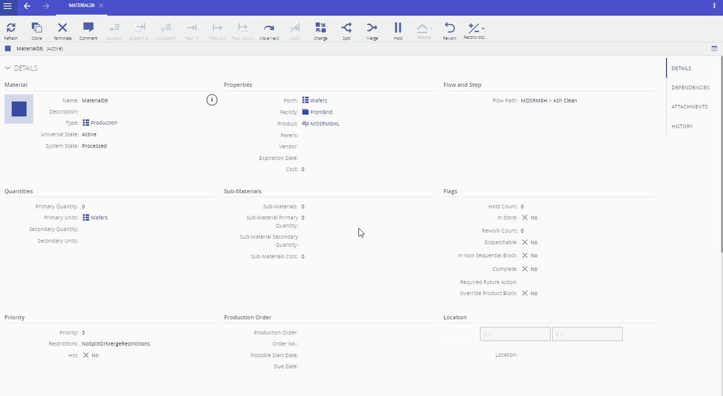Image resolution: width=723 pixels, height=396 pixels.
Task: Collapse the DETAILS section chevron
Action: pyautogui.click(x=8, y=68)
